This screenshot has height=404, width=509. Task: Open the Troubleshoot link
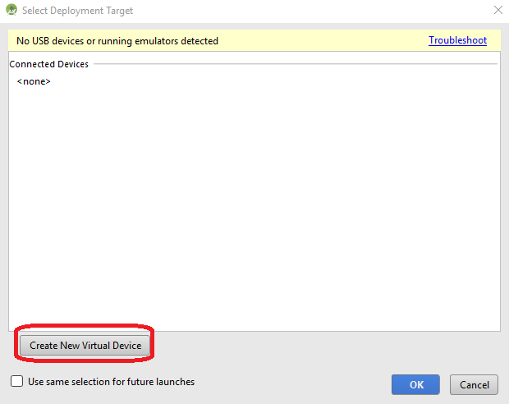[x=457, y=40]
